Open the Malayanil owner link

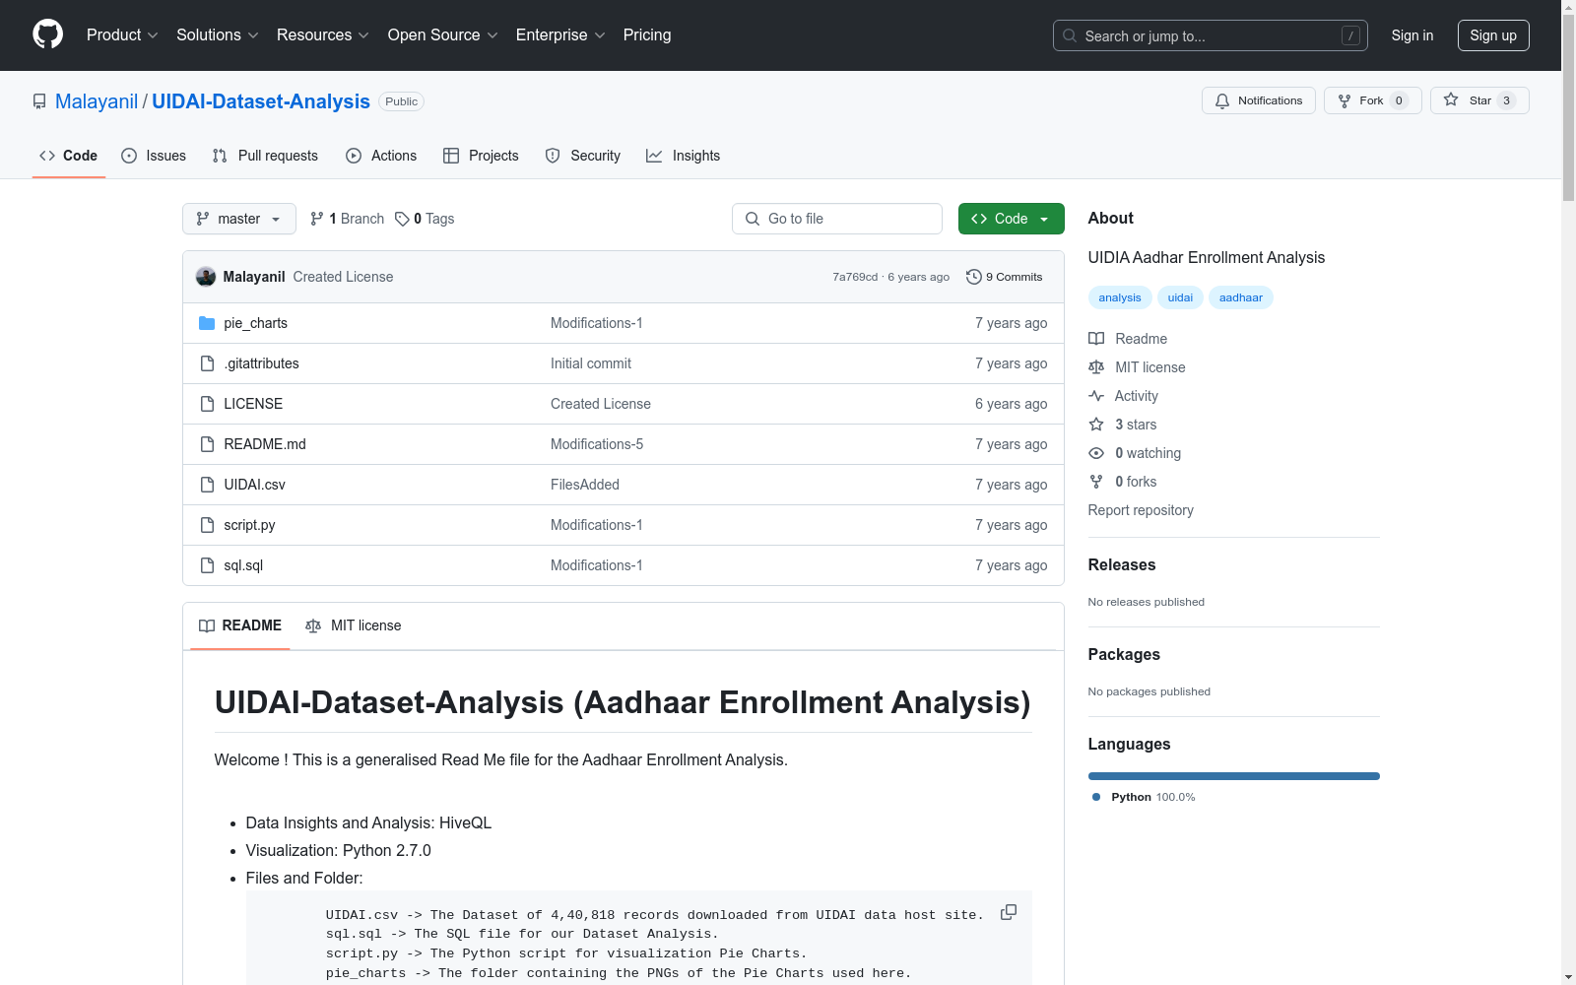click(x=97, y=101)
